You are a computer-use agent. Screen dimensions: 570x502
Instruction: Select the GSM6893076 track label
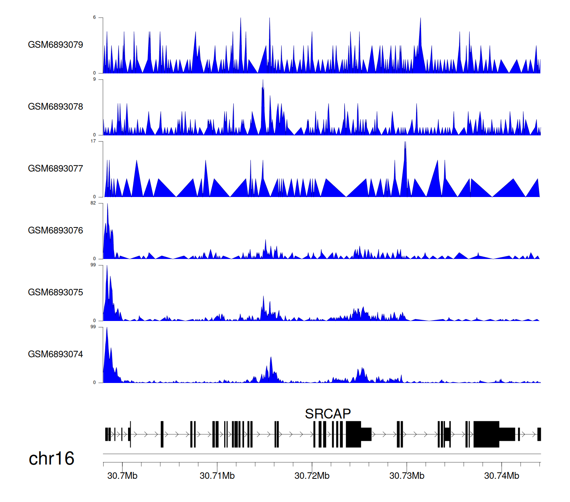coord(55,230)
